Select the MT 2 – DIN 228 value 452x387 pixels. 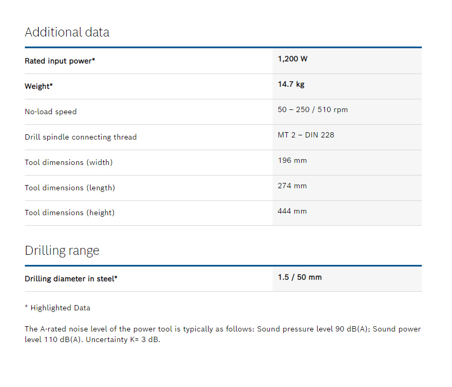[305, 135]
